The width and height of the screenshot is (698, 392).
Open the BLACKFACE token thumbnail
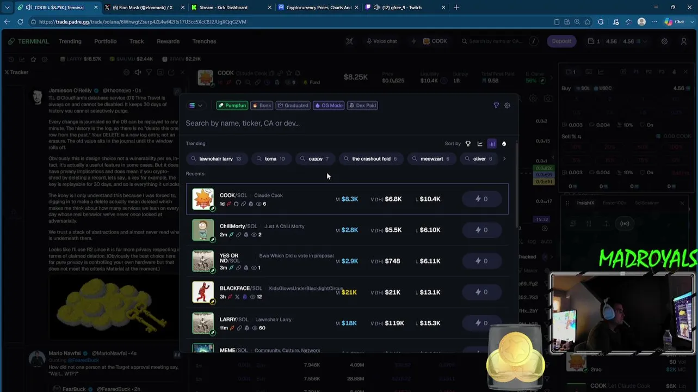tap(203, 292)
